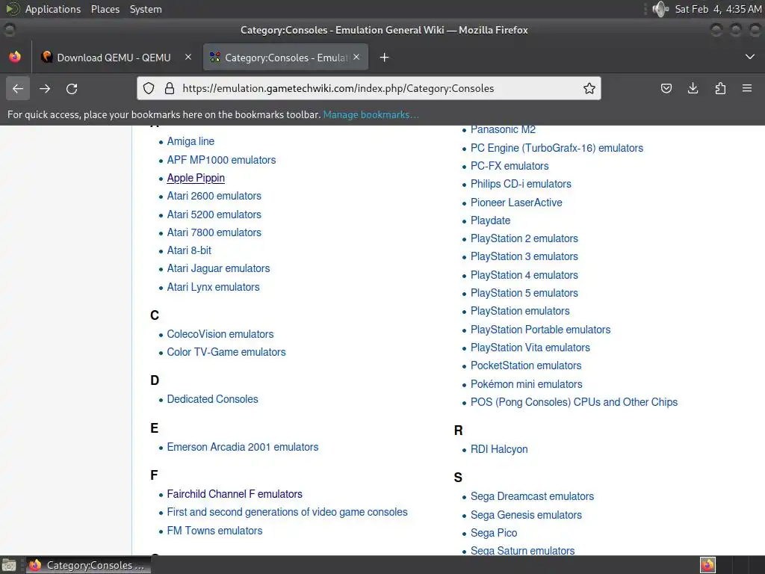Click the Applications menu logo icon
The width and height of the screenshot is (765, 574).
pyautogui.click(x=12, y=9)
